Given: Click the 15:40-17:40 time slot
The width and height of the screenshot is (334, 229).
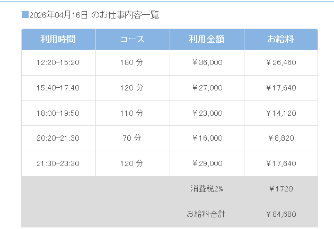Looking at the screenshot, I should coord(58,88).
